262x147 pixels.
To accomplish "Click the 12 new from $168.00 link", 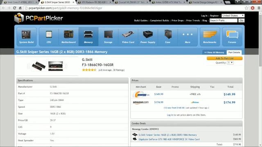I will [174, 108].
